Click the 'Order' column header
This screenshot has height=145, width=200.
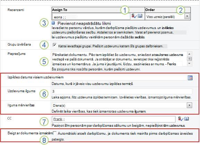(150, 10)
